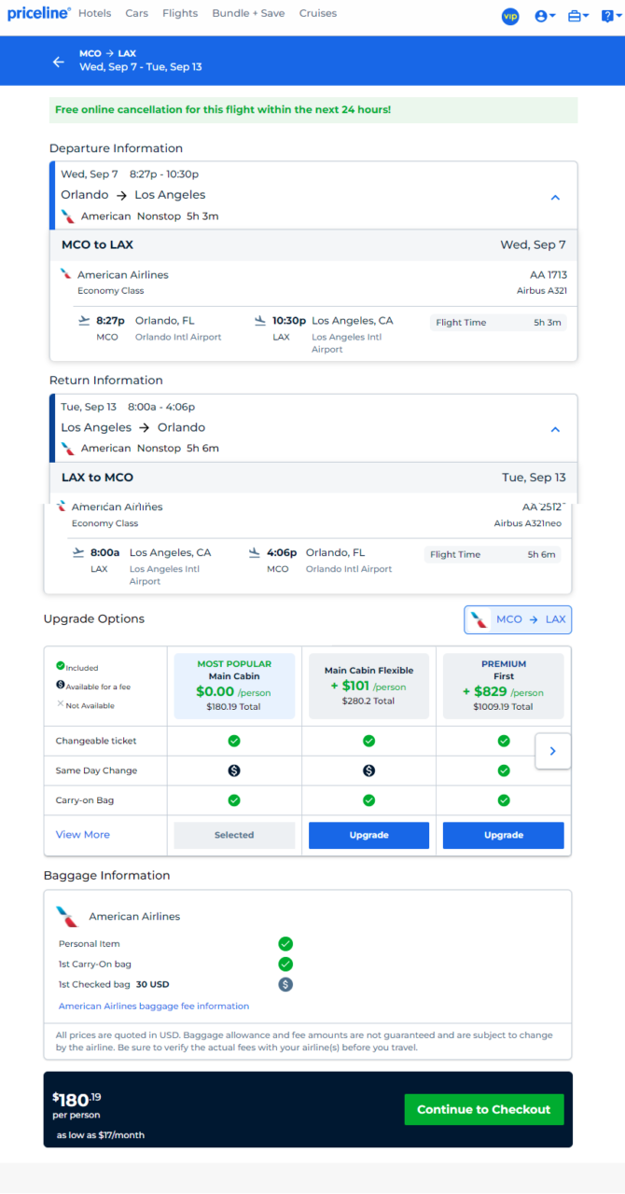Click the Same Day Change checkmark under Premium First
625x1194 pixels.
point(504,771)
